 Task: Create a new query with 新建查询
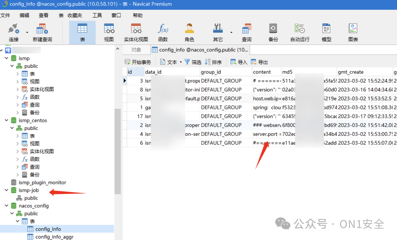pos(42,32)
